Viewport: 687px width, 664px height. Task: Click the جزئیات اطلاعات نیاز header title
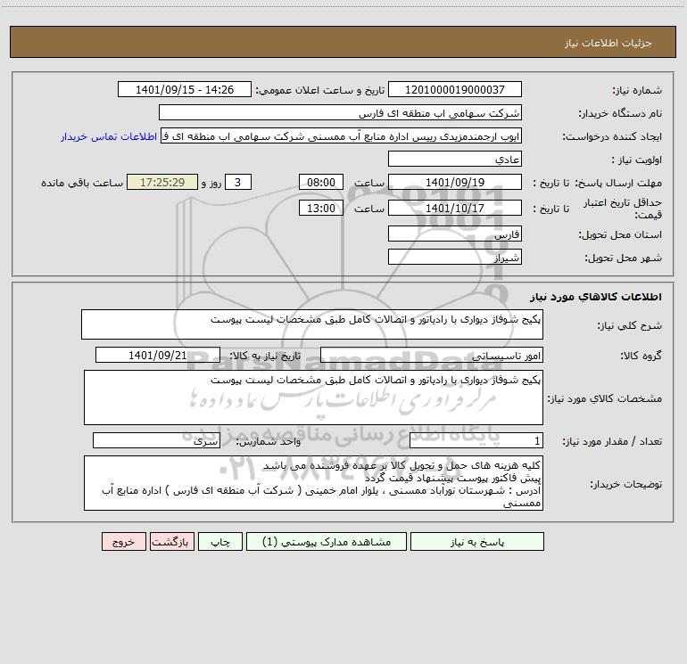[x=608, y=43]
